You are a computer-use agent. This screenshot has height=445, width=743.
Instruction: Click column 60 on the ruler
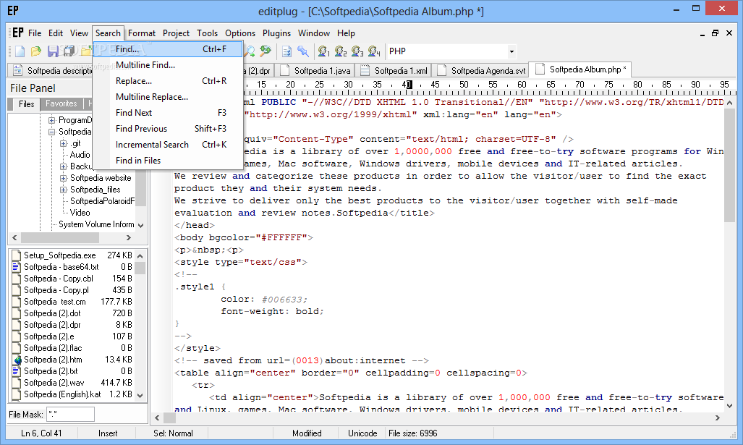pyautogui.click(x=522, y=85)
